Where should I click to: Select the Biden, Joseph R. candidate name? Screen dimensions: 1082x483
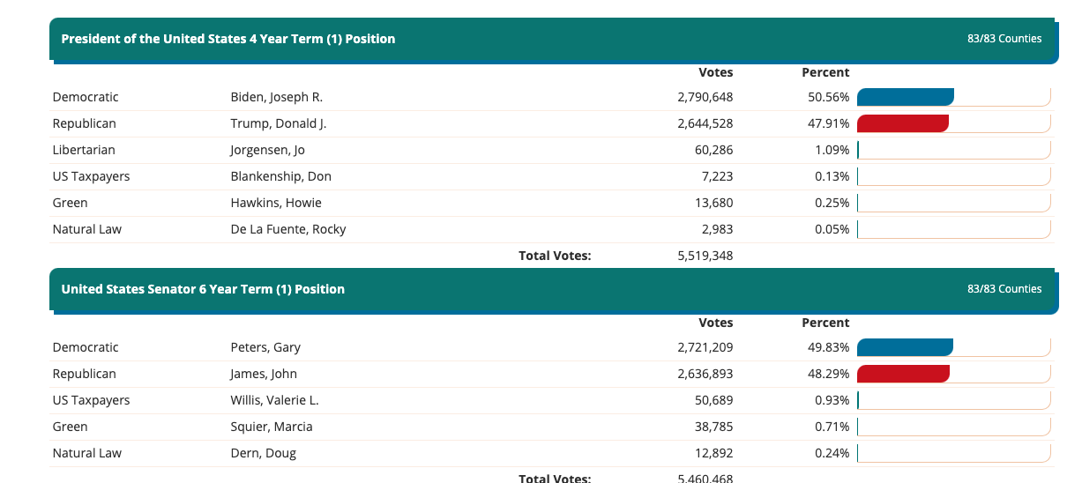(277, 97)
